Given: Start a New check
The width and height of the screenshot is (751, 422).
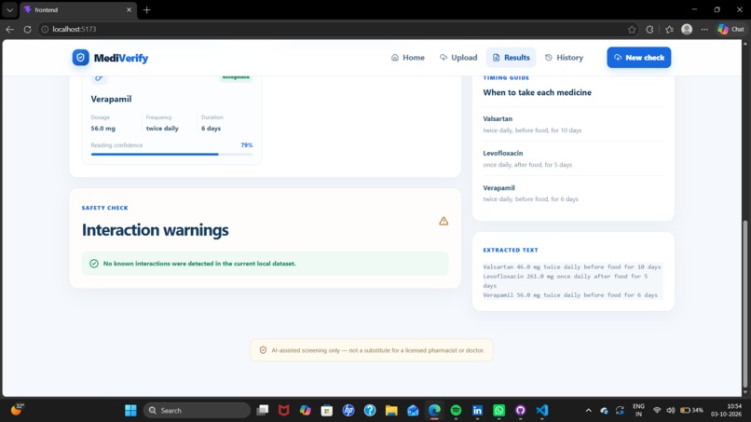Looking at the screenshot, I should [639, 58].
